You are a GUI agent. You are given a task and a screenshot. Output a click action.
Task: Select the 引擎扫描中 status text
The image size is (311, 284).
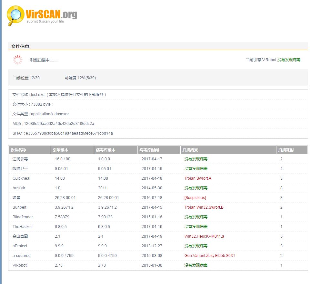click(44, 60)
